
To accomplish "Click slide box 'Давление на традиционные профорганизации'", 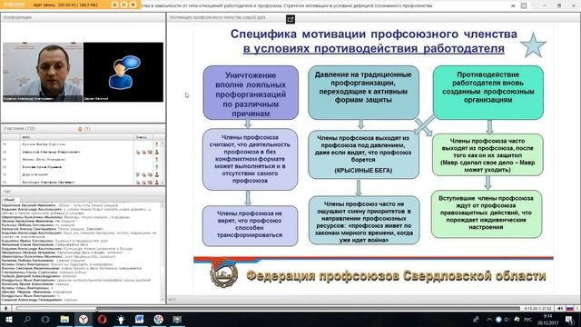I will [363, 93].
